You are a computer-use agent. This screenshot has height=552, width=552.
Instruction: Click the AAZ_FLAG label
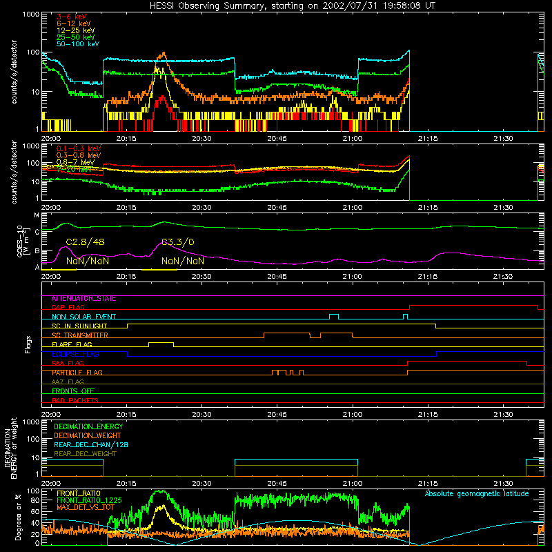click(68, 382)
